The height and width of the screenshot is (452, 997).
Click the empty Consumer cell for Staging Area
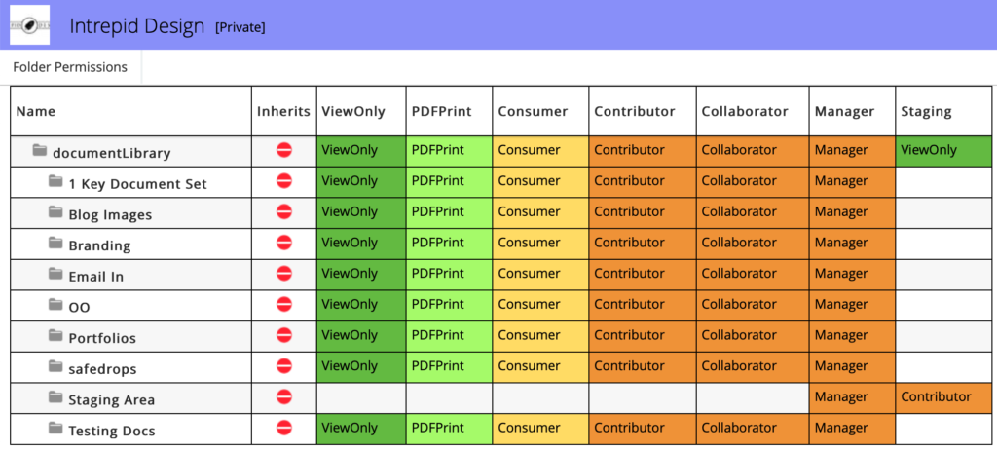(539, 397)
